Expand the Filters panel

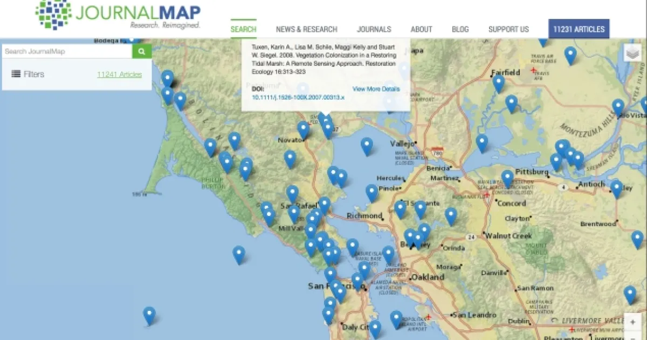[x=28, y=74]
